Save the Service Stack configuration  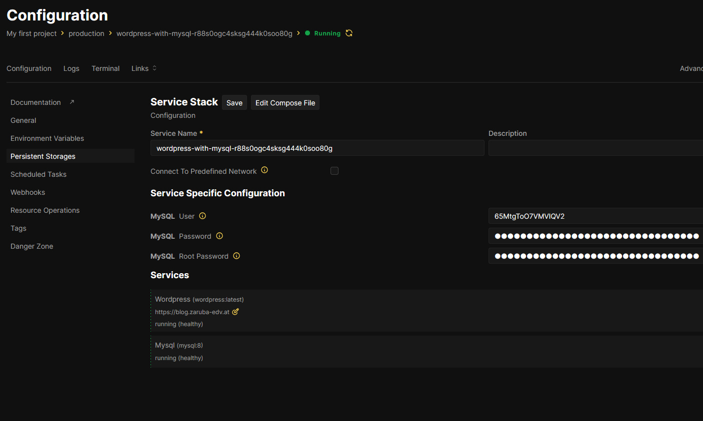[234, 103]
